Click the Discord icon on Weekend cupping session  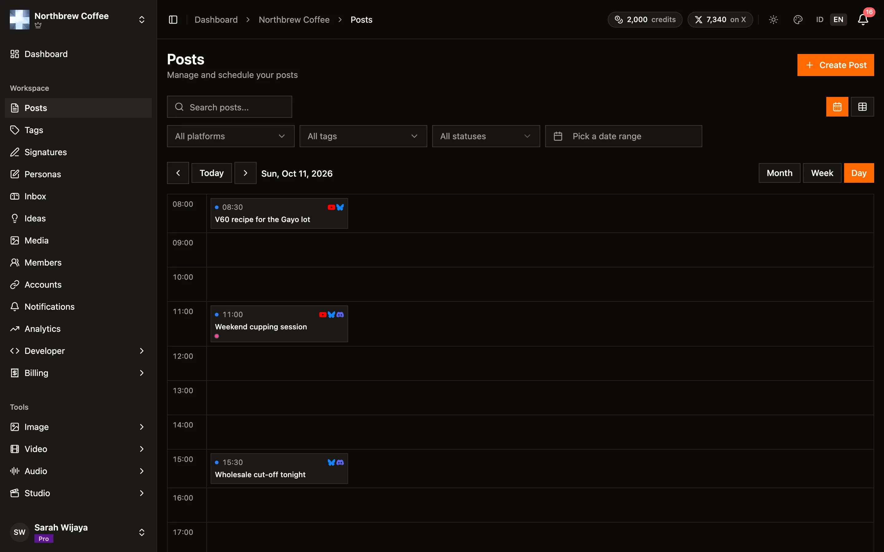tap(340, 315)
